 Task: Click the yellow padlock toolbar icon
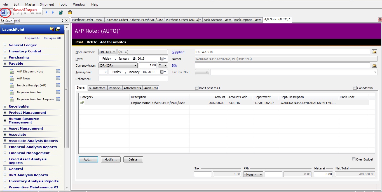(x=70, y=12)
